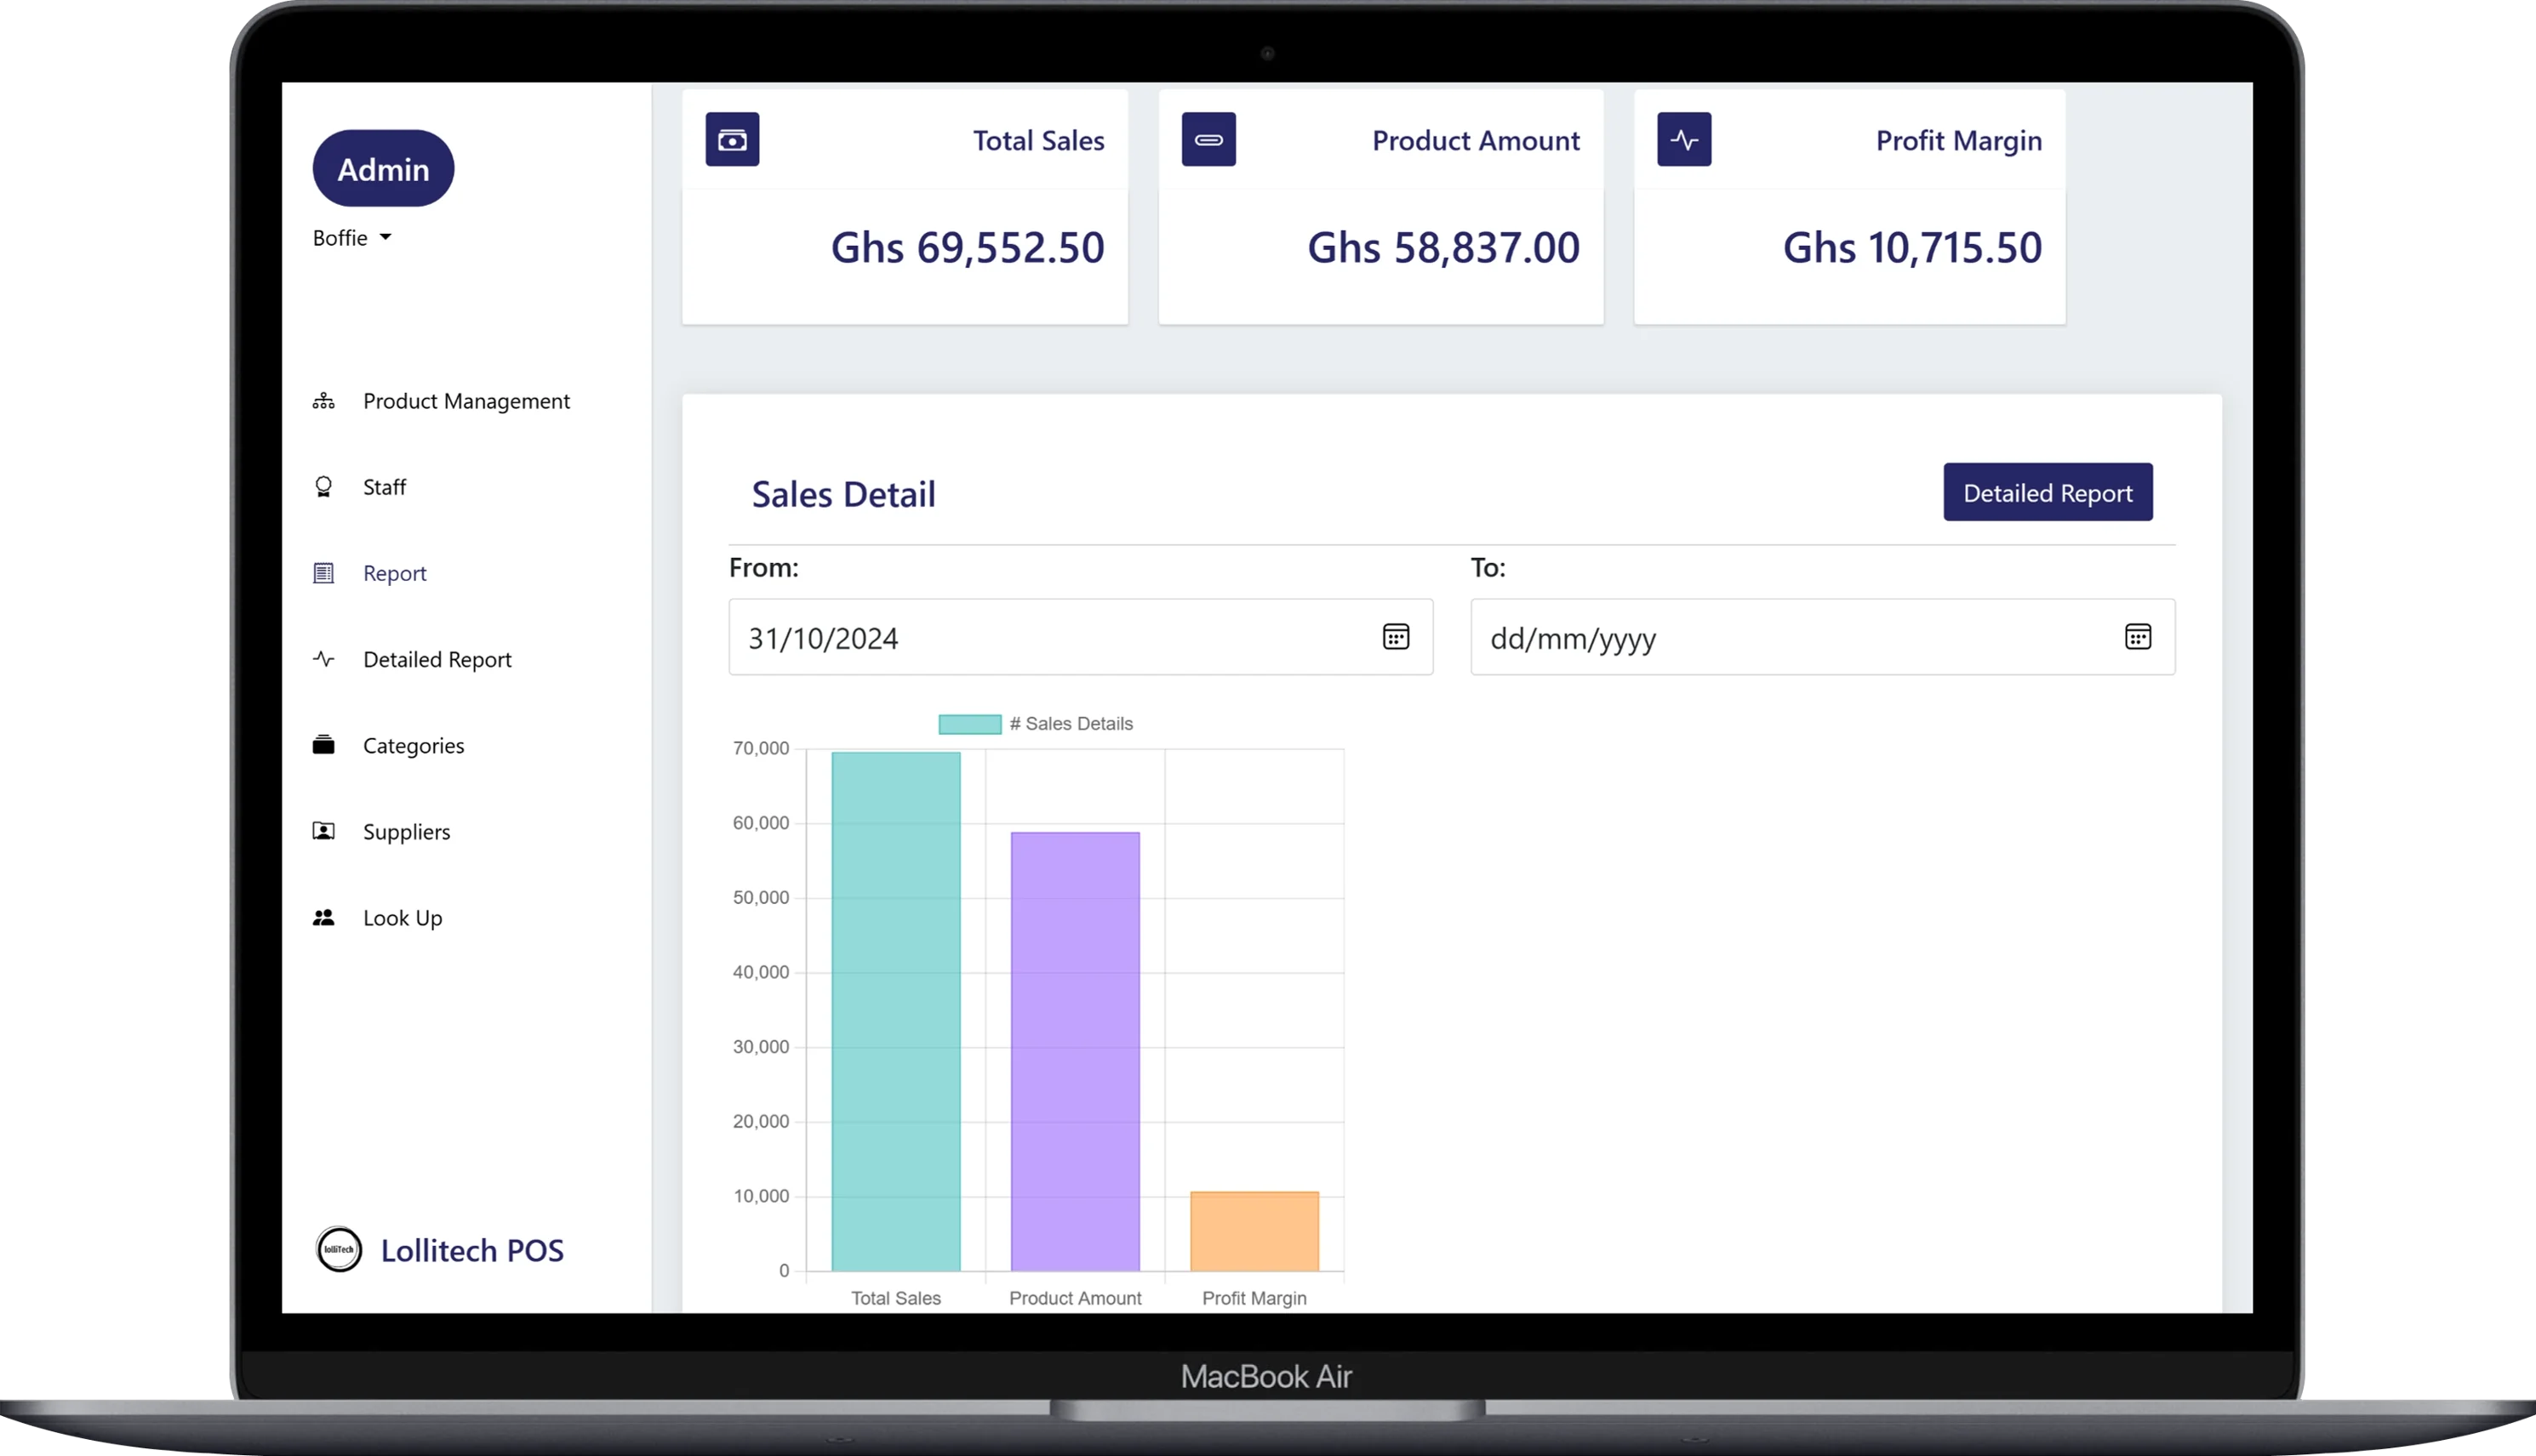The image size is (2536, 1456).
Task: Click the Profit Margin activity icon
Action: 1683,140
